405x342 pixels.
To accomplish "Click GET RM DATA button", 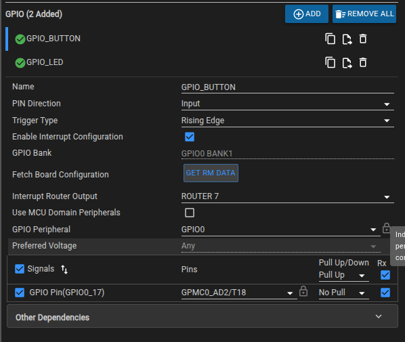I will pyautogui.click(x=211, y=173).
